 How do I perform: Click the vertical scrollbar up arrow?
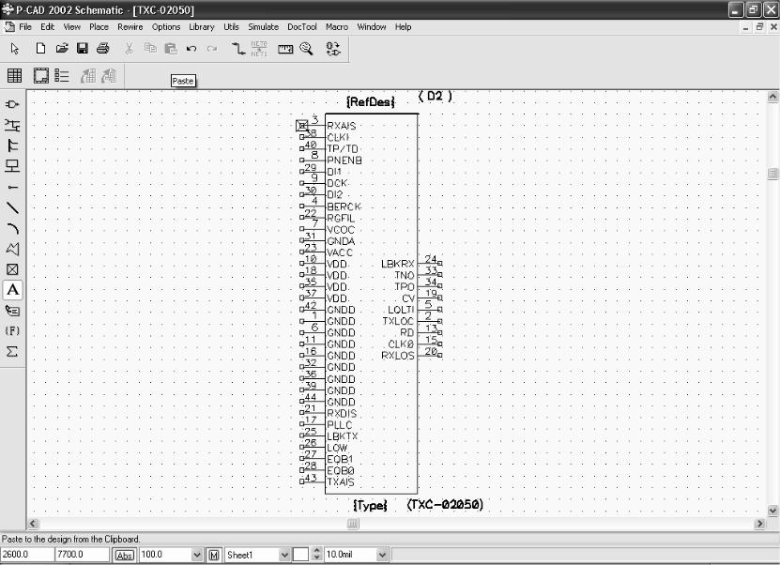(772, 97)
